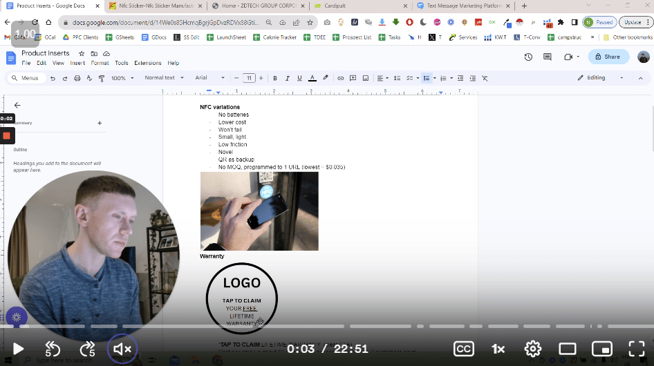Open video settings gear

click(532, 349)
